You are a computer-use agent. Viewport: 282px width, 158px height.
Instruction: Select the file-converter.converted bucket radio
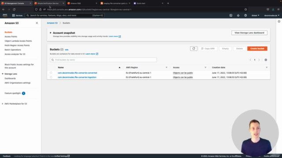coord(51,73)
